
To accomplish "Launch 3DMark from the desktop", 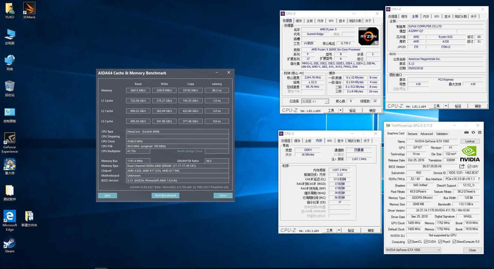I will pos(29,10).
